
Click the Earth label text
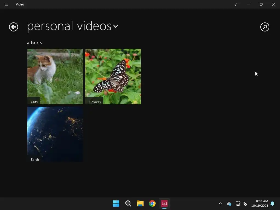(x=35, y=160)
